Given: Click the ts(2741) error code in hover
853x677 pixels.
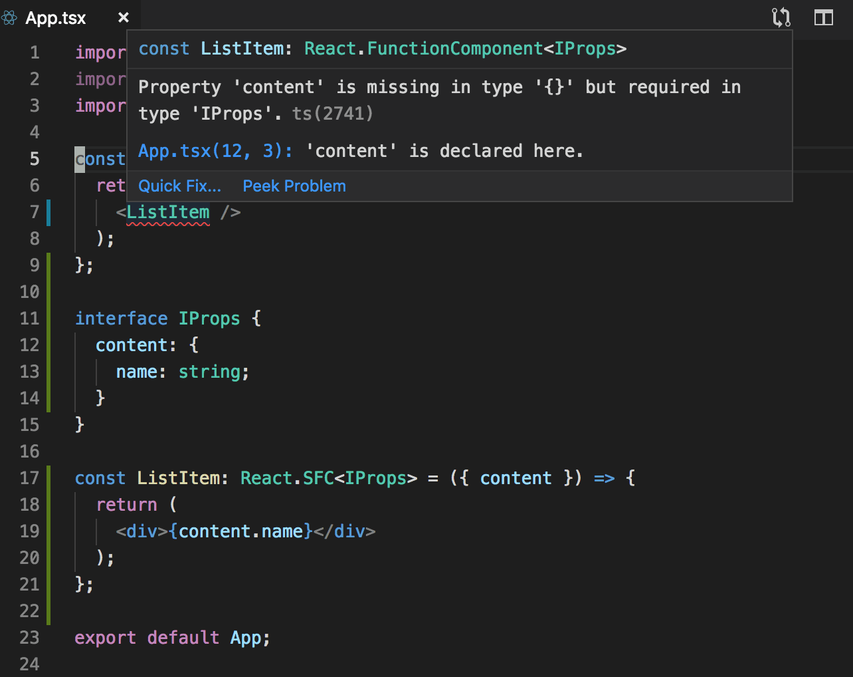Looking at the screenshot, I should coord(333,114).
